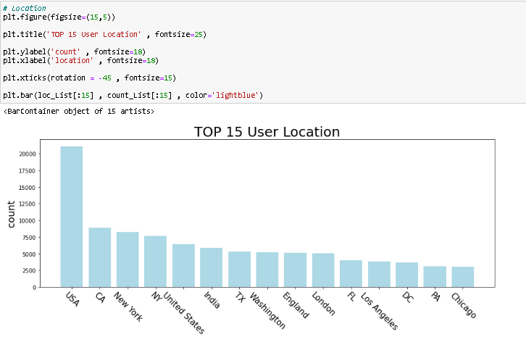The image size is (526, 337).
Task: Click the 'CA' x-axis tick label
Action: pos(100,297)
